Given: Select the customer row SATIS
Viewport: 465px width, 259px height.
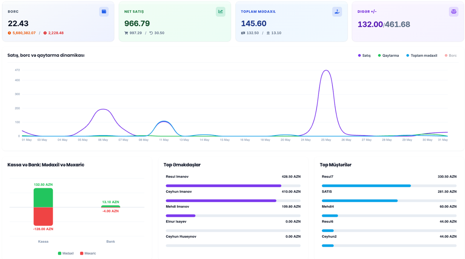Looking at the screenshot, I should [389, 196].
